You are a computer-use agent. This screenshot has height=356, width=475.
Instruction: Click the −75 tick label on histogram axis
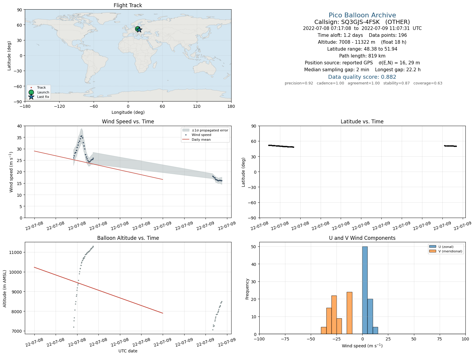(285, 339)
